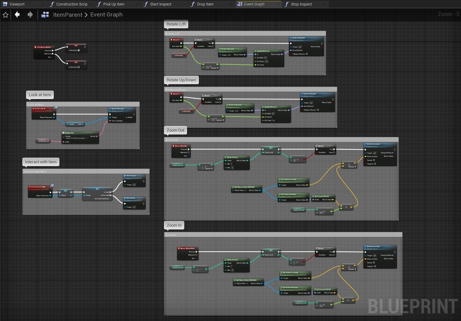Open the Construction Script tab
The width and height of the screenshot is (461, 321).
click(x=72, y=4)
